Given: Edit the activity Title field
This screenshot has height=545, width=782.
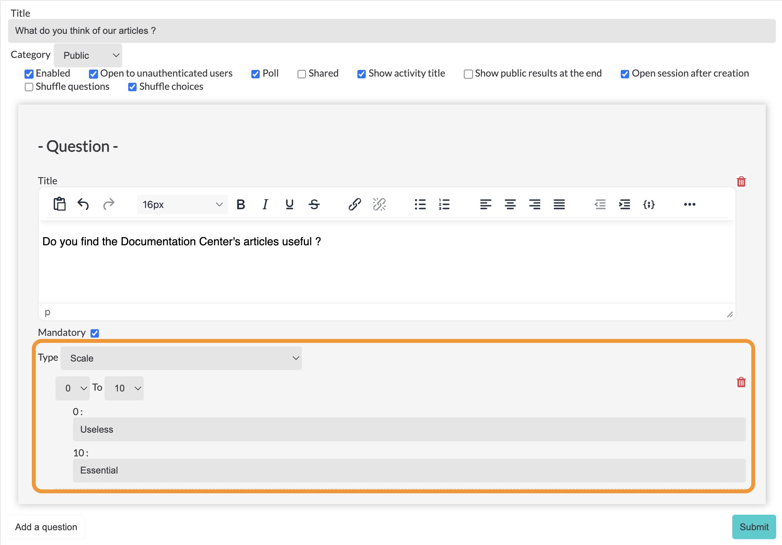Looking at the screenshot, I should [392, 31].
